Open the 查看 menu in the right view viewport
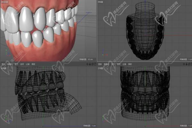This screenshot has width=192, height=128. (3, 64)
